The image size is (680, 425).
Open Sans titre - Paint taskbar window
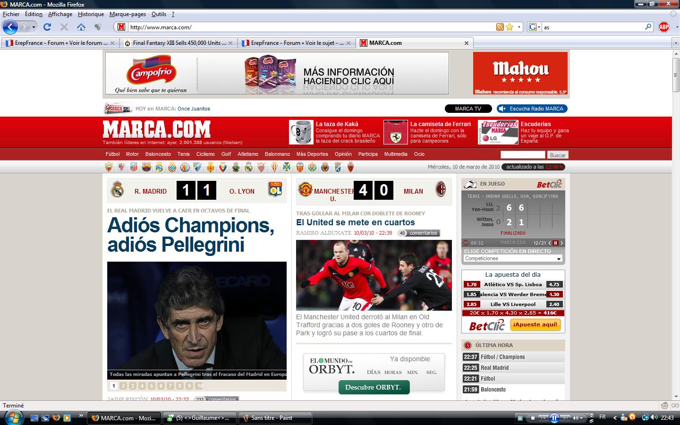(275, 418)
